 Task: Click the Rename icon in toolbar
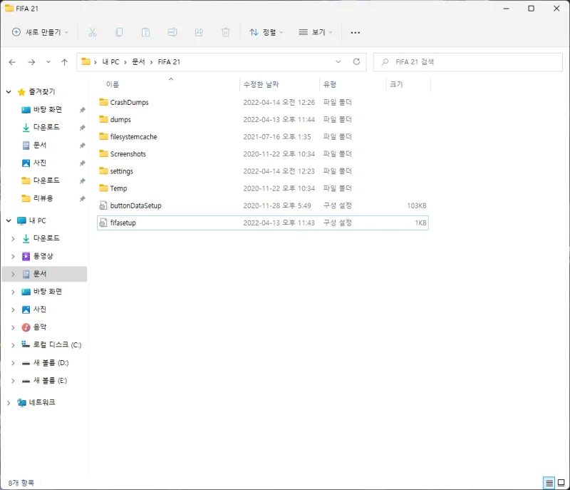(172, 32)
